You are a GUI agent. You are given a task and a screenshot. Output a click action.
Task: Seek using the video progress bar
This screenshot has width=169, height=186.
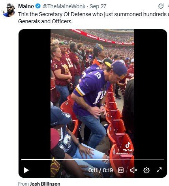pos(93,160)
